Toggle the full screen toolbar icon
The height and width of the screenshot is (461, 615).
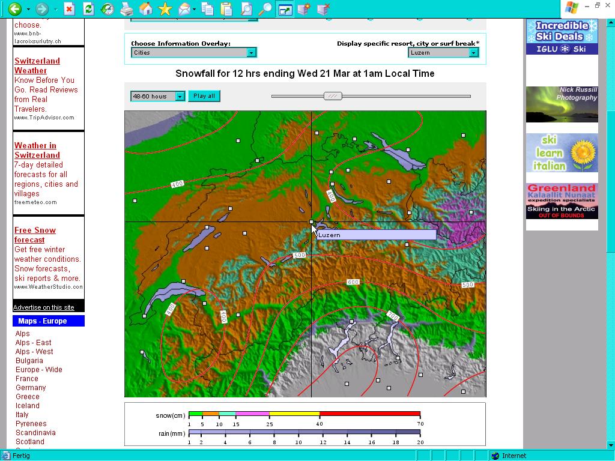click(x=285, y=9)
